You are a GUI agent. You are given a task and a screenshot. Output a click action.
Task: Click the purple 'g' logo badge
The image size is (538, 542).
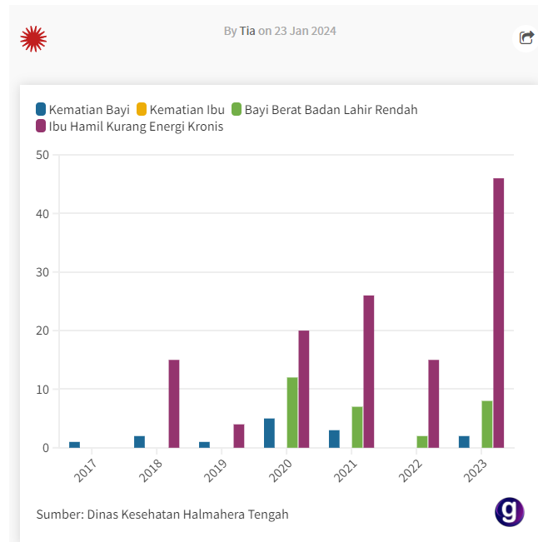pos(509,511)
